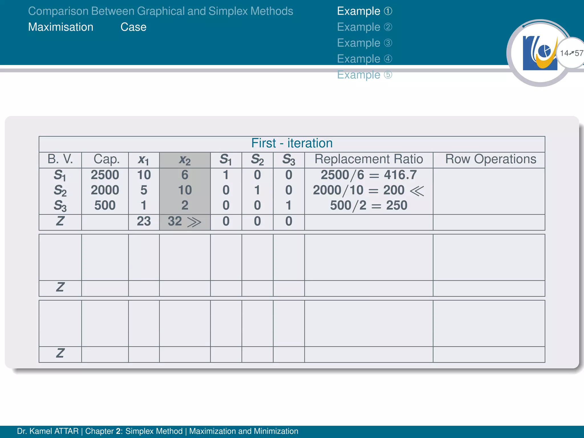The height and width of the screenshot is (438, 584).
Task: Click the footer Chapter 2: Simplex Method text
Action: (x=134, y=431)
